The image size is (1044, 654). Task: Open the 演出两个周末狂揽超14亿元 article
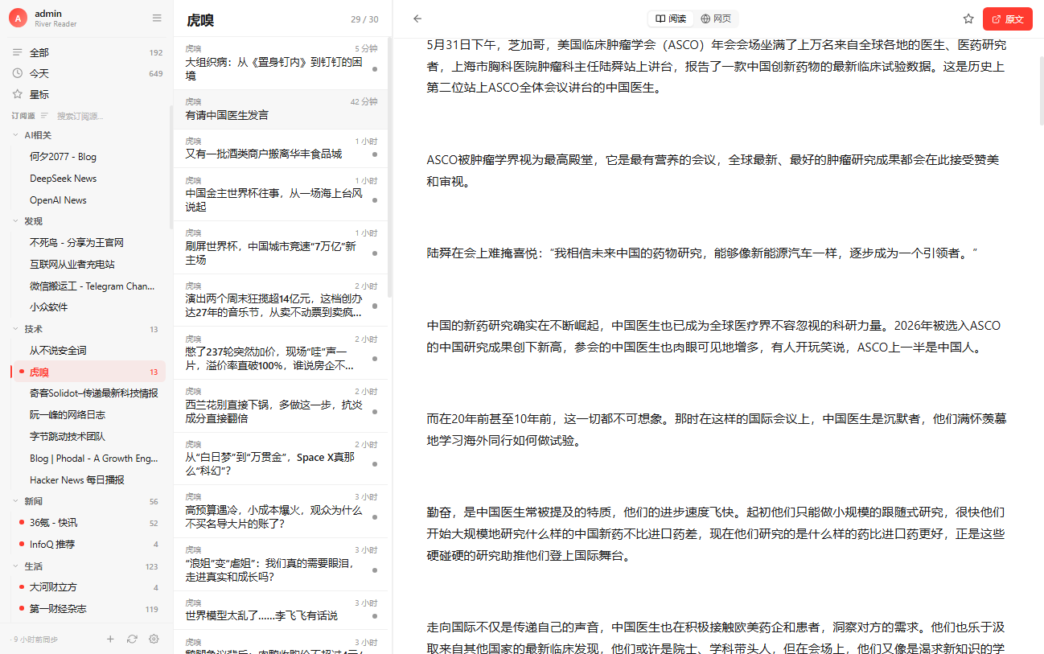pyautogui.click(x=280, y=300)
